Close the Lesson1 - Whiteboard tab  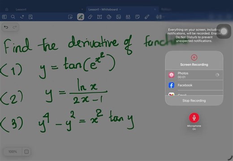point(155,9)
